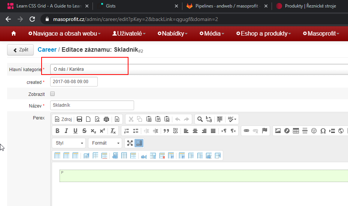Open Navigace a obsah webu menu
Viewport: 348px width, 206px height.
[x=64, y=33]
